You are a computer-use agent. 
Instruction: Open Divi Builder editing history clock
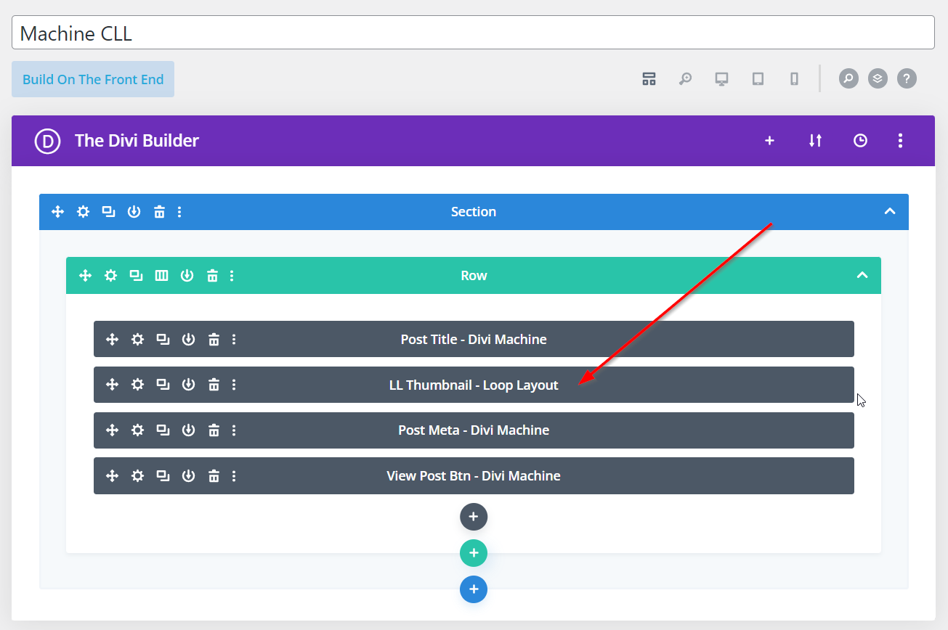click(x=860, y=141)
